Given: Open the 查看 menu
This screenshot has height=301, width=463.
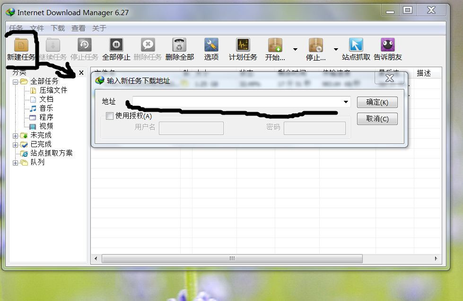Looking at the screenshot, I should point(79,28).
